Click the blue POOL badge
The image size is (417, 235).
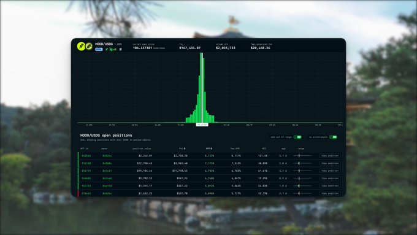click(99, 50)
